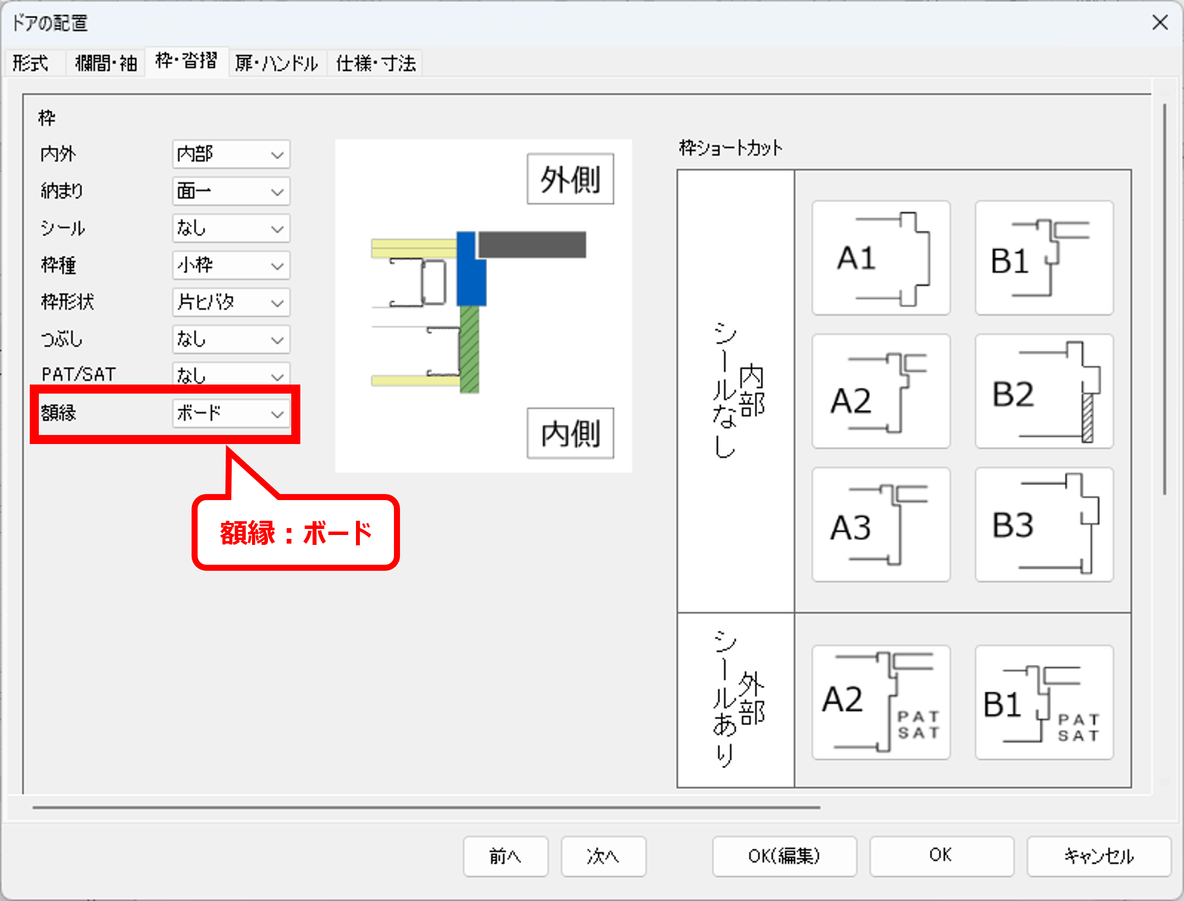Open the 納まり dropdown
The height and width of the screenshot is (901, 1184).
(x=231, y=191)
